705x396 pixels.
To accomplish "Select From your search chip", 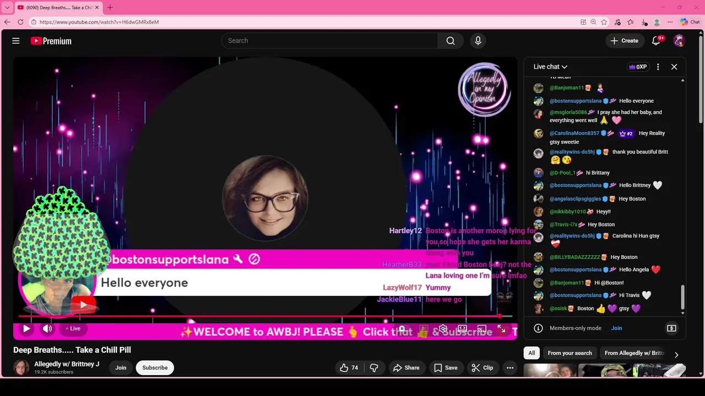I will [570, 353].
